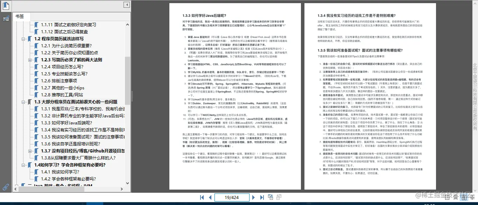Click the bookmark ribbon icon beside 1.4.1 我该如何学习
Viewport: 478px width, 205px height.
pyautogui.click(x=37, y=172)
